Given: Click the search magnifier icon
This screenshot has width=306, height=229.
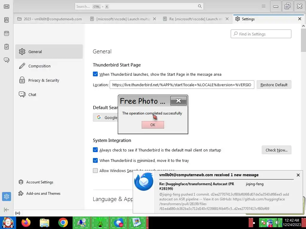Looking at the screenshot, I should [200, 6].
